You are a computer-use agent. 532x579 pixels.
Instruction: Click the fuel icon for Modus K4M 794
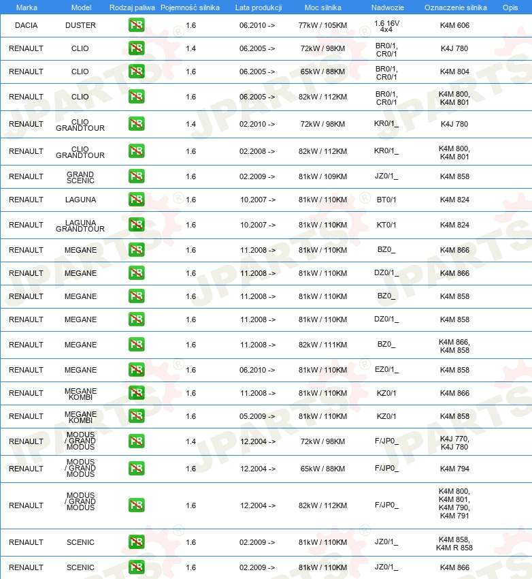[137, 469]
